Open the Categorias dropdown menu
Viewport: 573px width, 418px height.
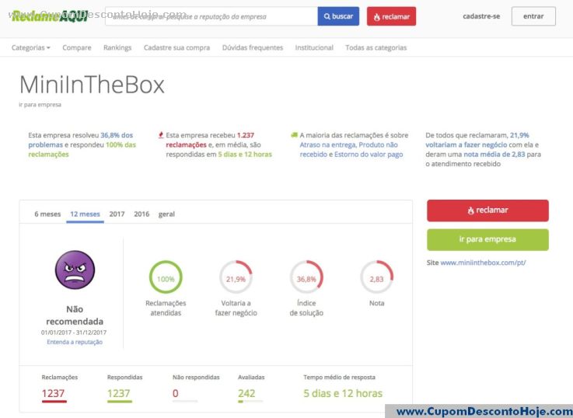coord(30,47)
